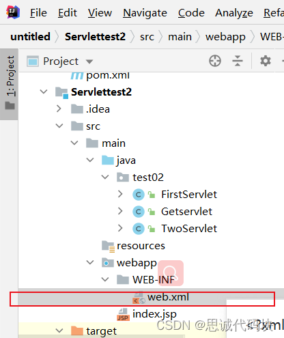Collapse the src folder chevron

click(59, 126)
